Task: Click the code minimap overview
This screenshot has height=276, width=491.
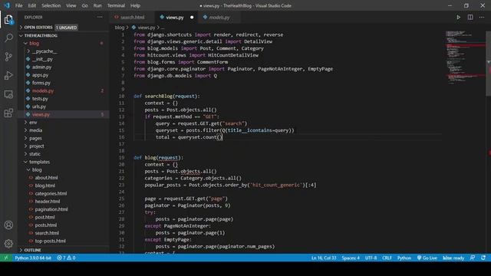Action: pos(466,58)
